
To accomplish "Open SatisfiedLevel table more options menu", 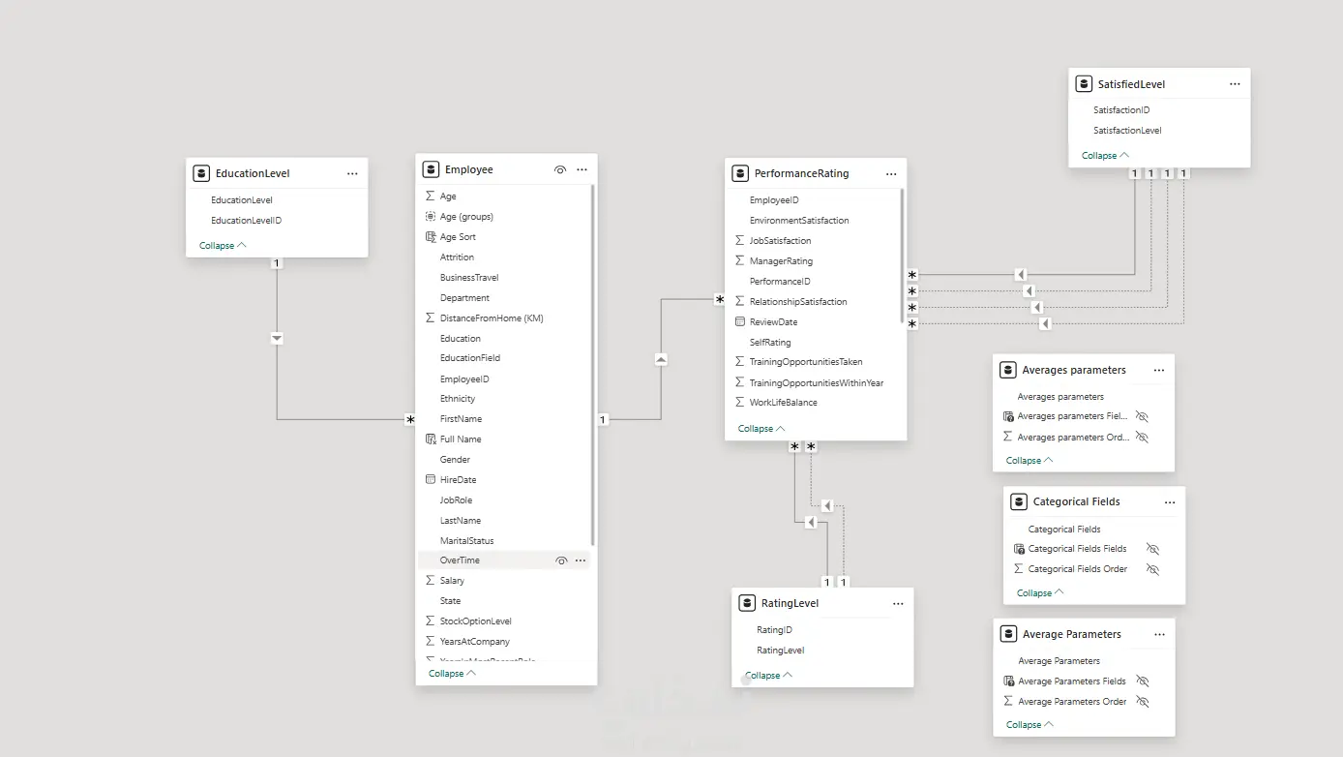I will click(1235, 84).
